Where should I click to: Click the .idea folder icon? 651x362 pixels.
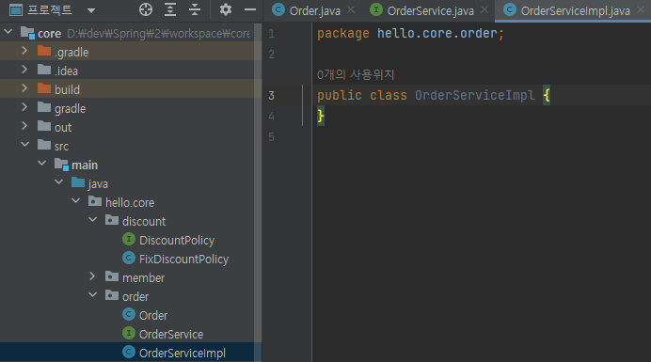coord(44,70)
